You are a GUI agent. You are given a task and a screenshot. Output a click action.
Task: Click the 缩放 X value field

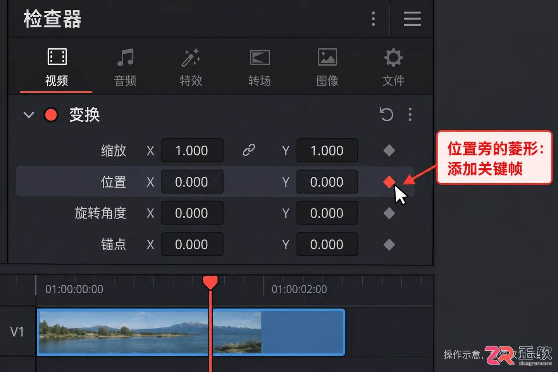pyautogui.click(x=192, y=150)
